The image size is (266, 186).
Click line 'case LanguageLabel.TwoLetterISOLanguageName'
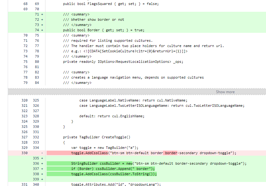pyautogui.click(x=162, y=106)
